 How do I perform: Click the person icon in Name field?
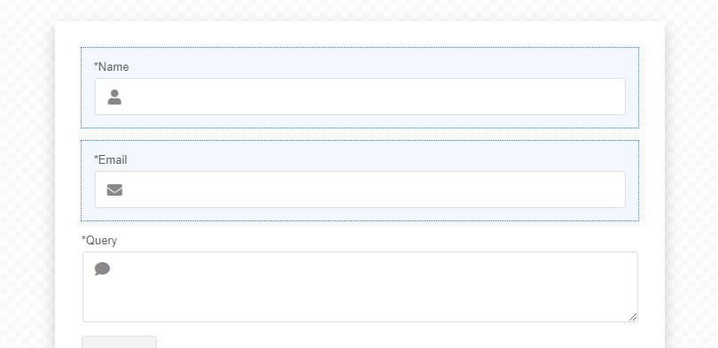114,97
